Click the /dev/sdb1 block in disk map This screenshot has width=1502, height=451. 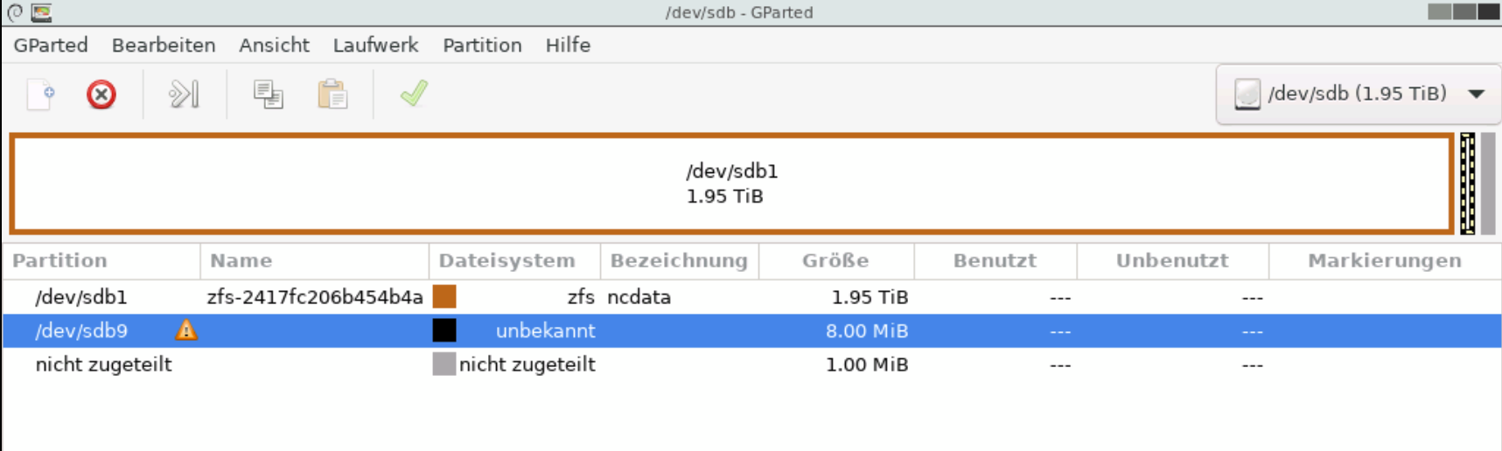coord(731,184)
